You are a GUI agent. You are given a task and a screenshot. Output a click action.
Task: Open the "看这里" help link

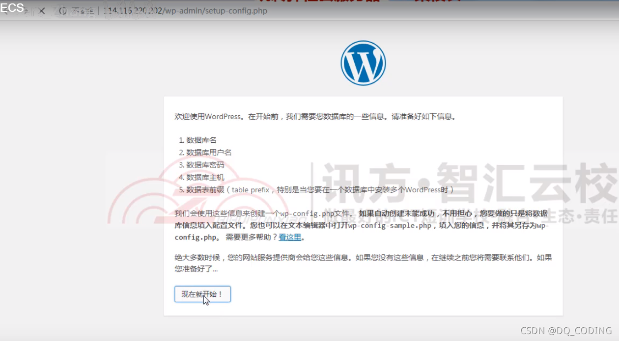point(290,237)
